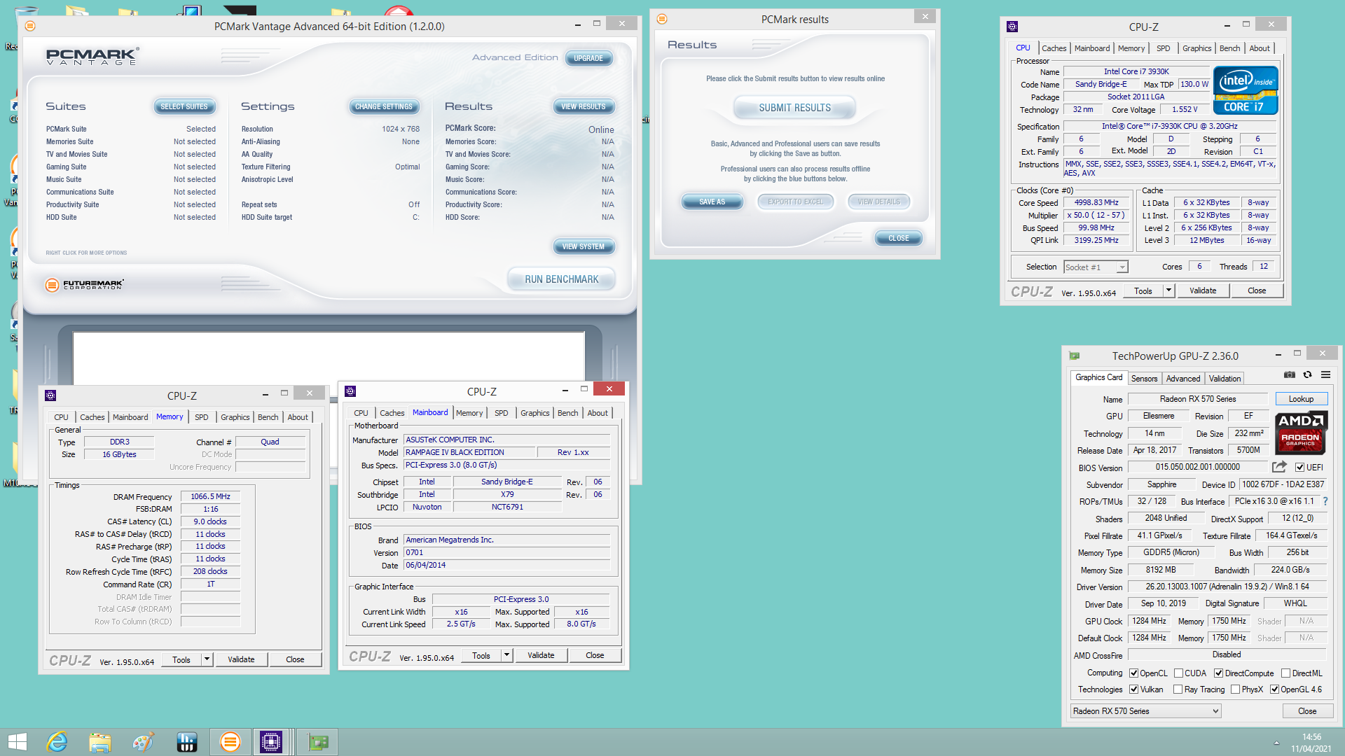
Task: Expand Tools dropdown arrow in CPU-Z Memory window
Action: 206,659
